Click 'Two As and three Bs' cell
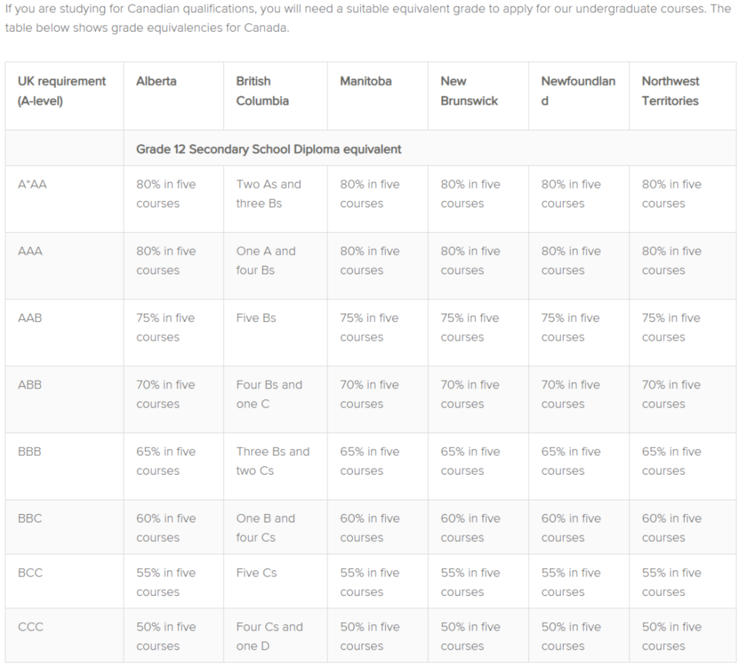 pos(275,199)
